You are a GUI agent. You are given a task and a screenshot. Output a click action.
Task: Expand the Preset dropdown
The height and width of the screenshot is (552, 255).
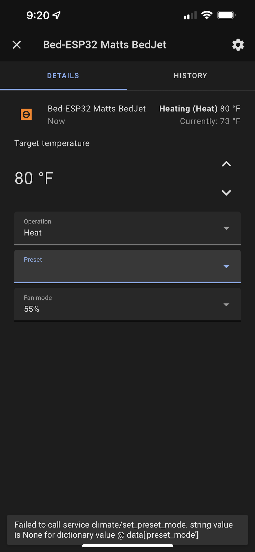pos(127,266)
